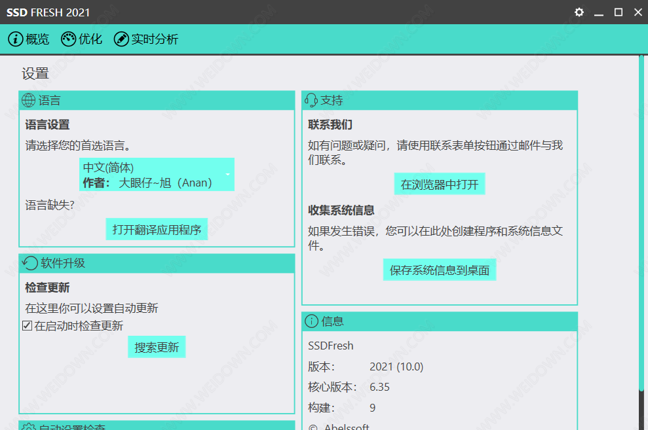Click the SSD FRESH 2021 window title
This screenshot has height=430, width=648.
[x=48, y=12]
